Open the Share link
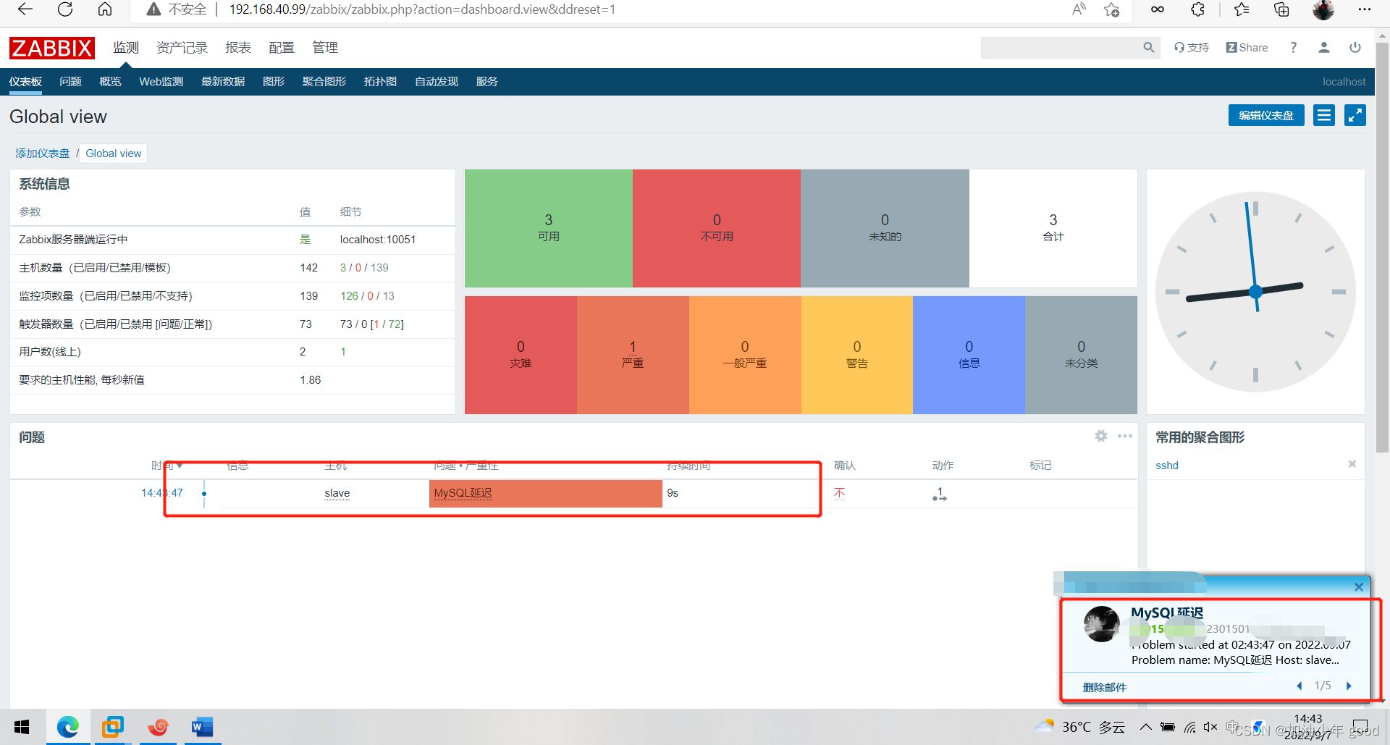Viewport: 1390px width, 745px height. coord(1247,48)
